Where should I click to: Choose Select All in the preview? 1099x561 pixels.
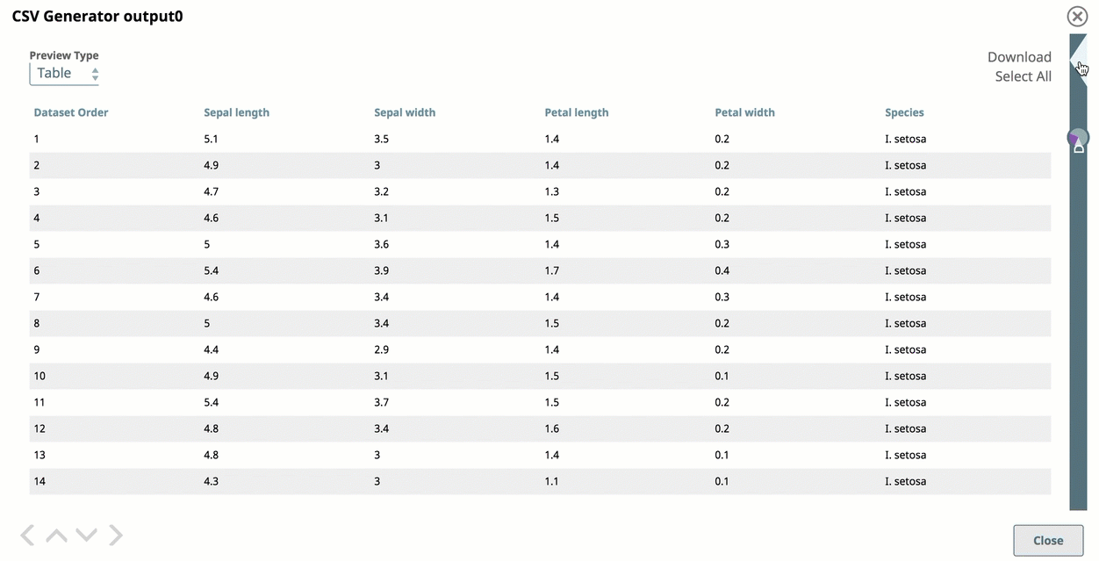[1023, 76]
